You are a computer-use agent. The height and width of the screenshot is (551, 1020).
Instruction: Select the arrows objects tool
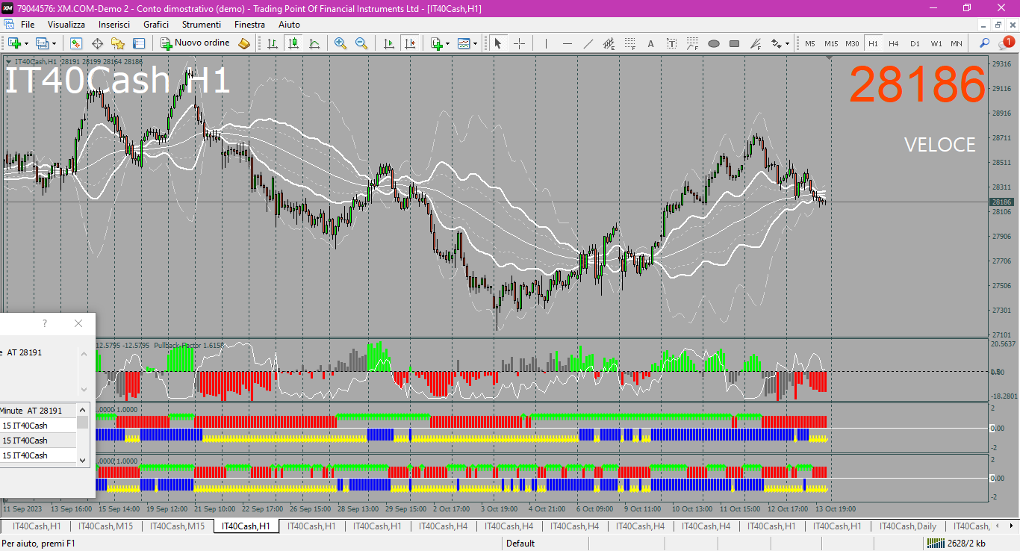777,43
